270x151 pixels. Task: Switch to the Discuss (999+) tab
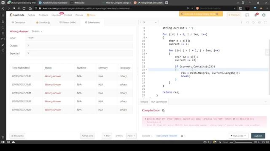[x=67, y=22]
